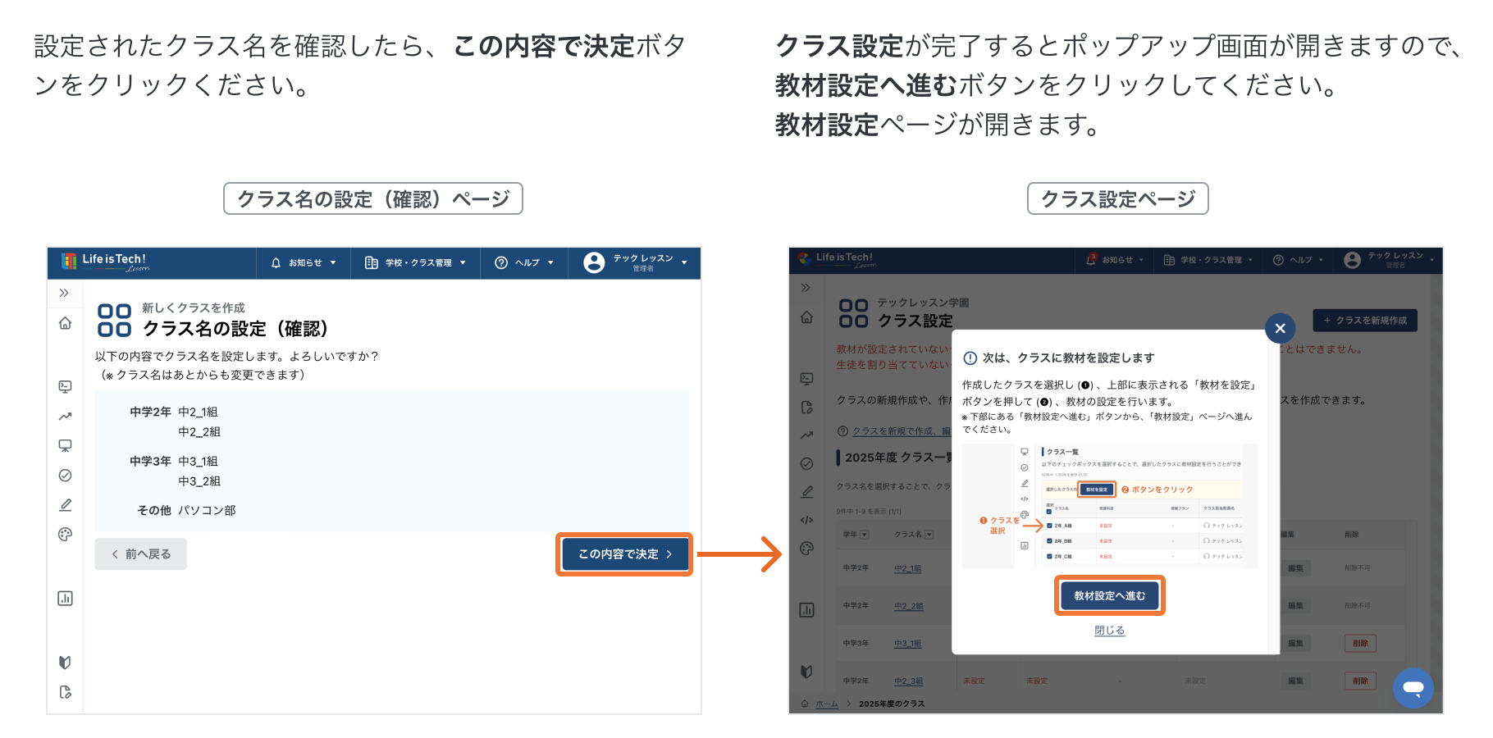Click the この内容で決定 button
Screen dimensions: 1493x738
(x=624, y=554)
